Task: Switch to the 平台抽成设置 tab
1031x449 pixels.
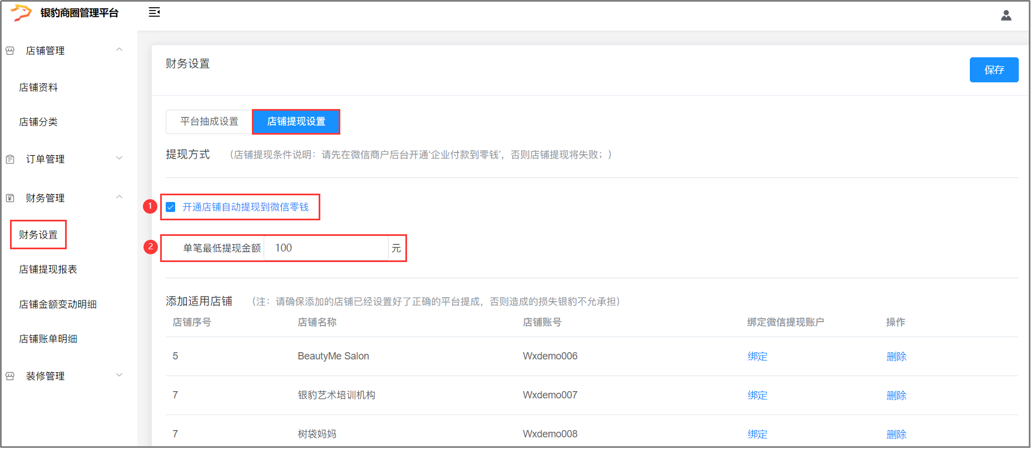Action: [x=209, y=121]
